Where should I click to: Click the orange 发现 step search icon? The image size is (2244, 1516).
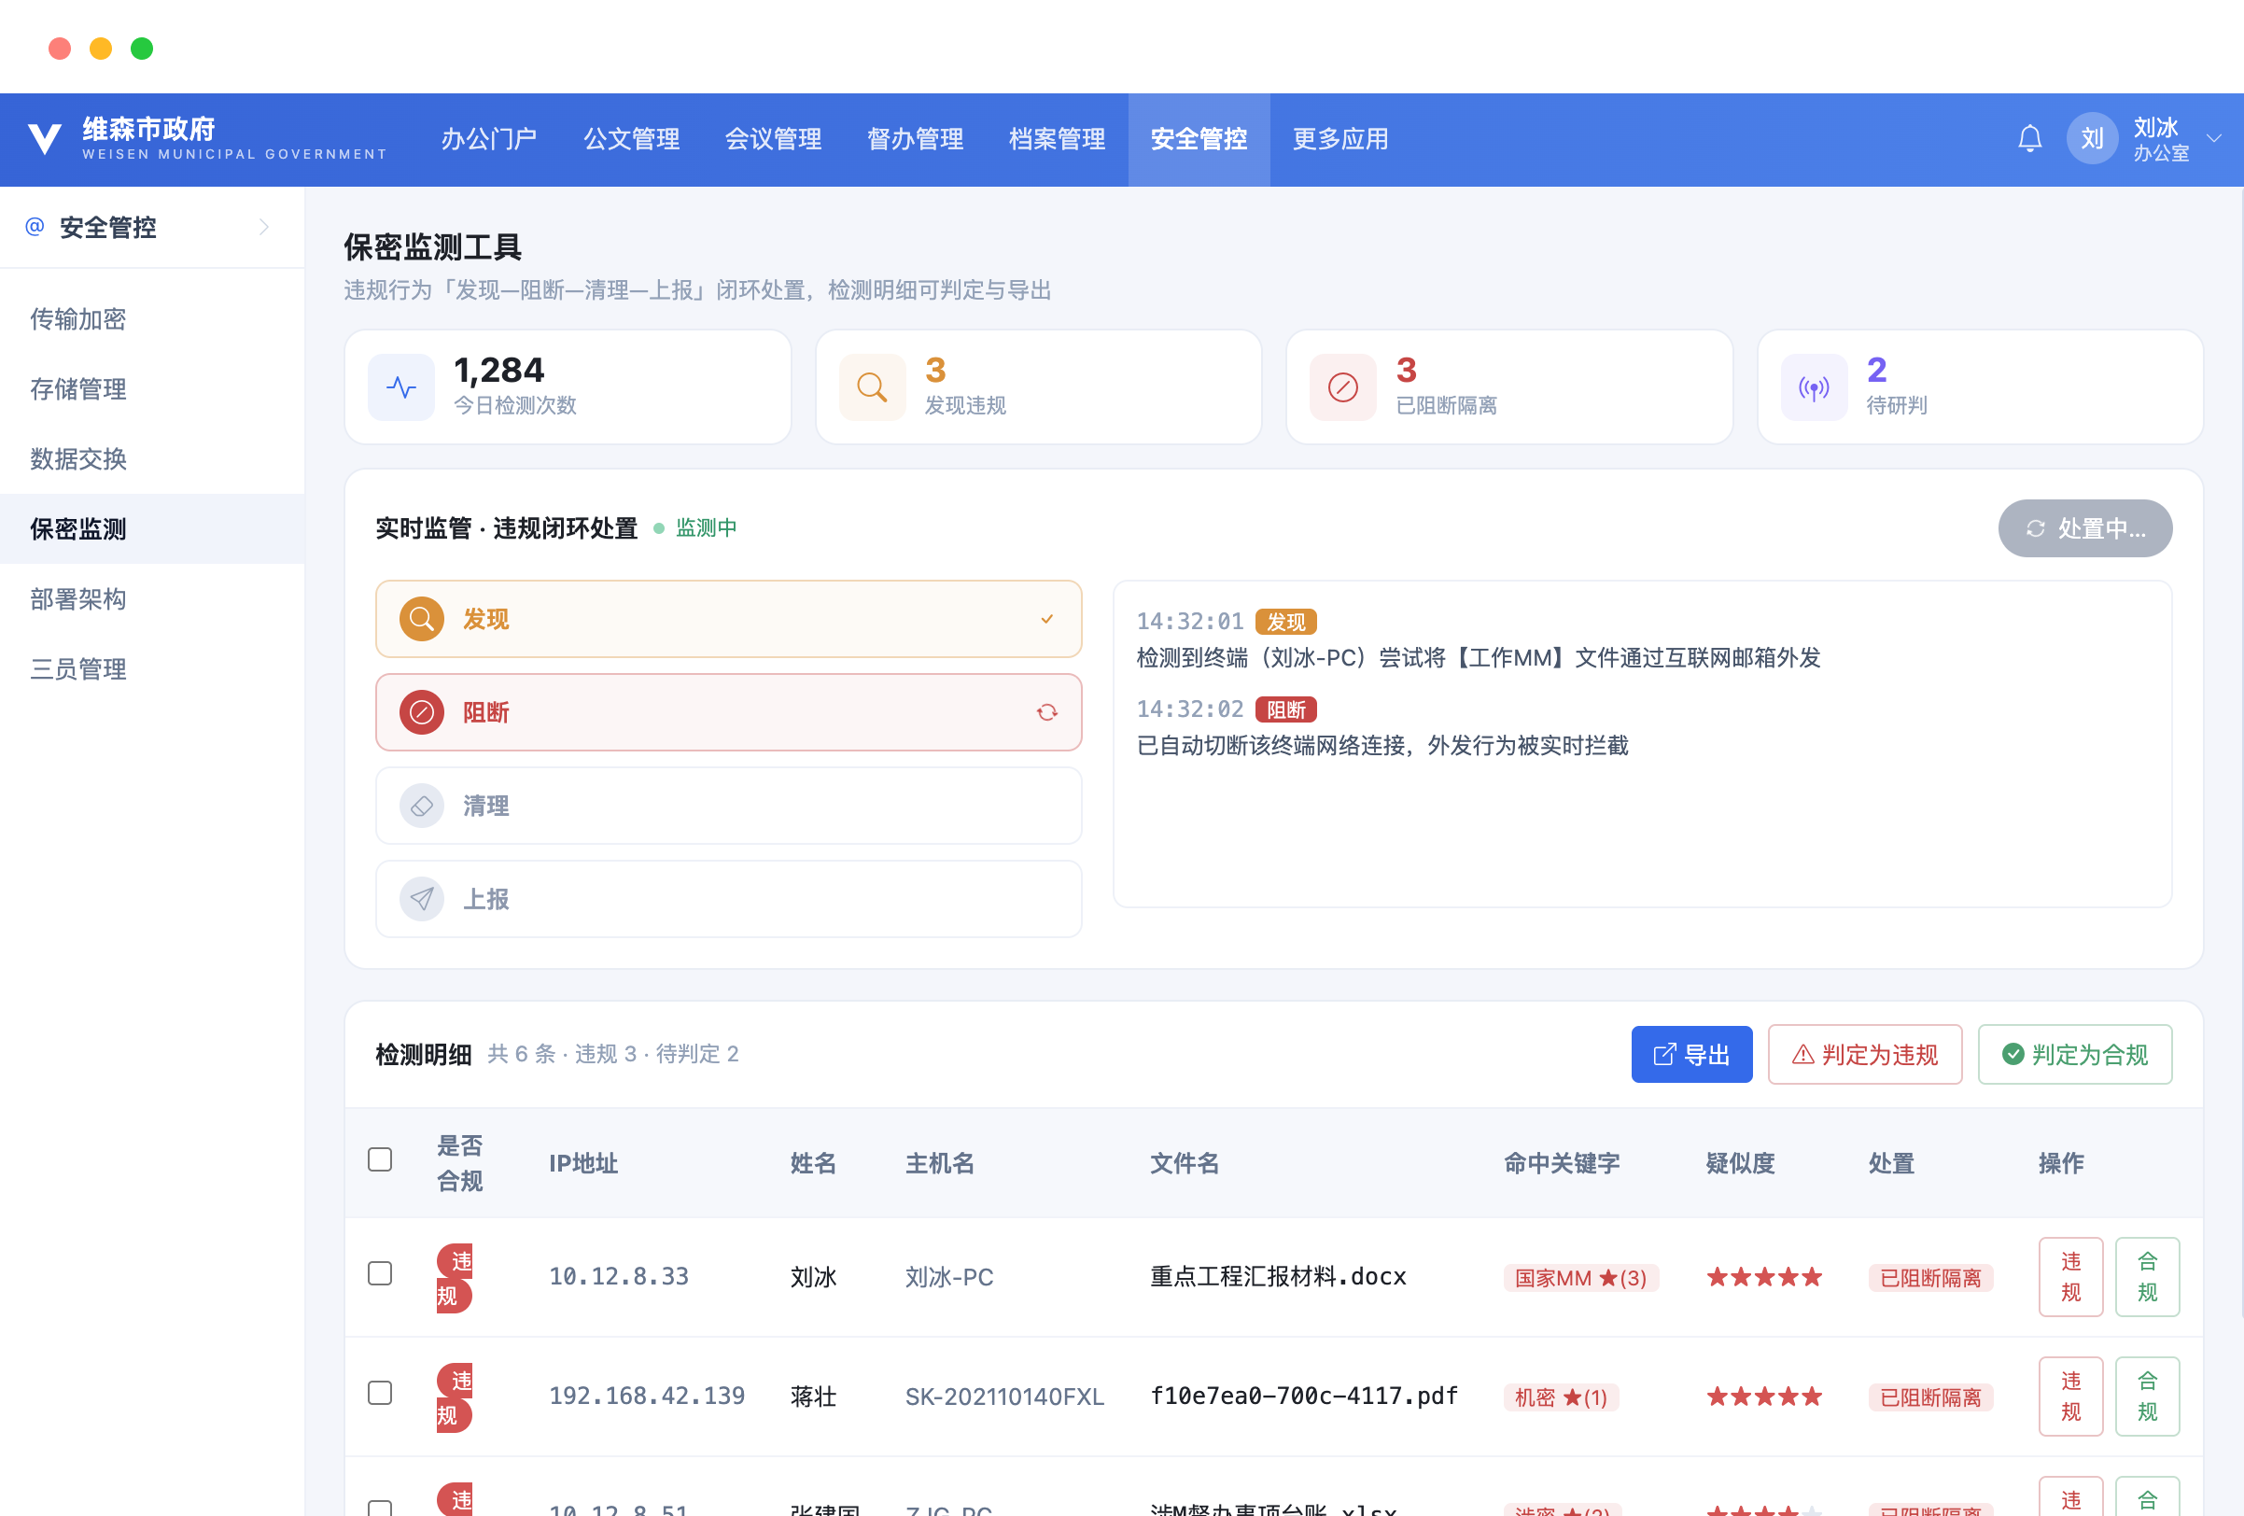click(422, 619)
